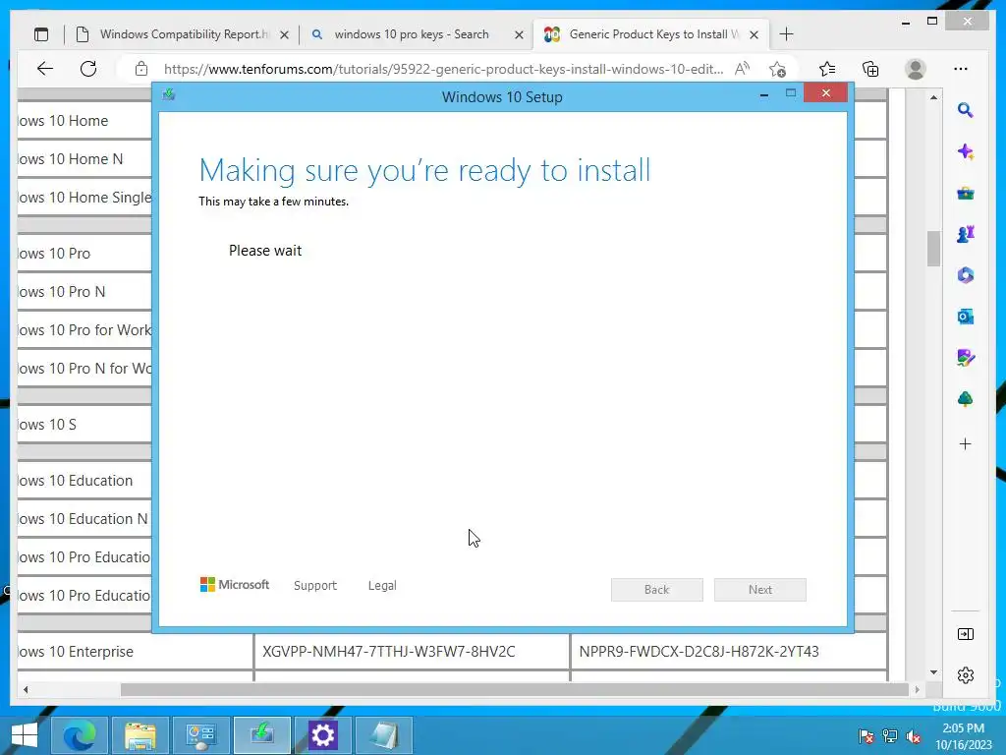The height and width of the screenshot is (755, 1006).
Task: Click the page vertical scrollbar thumb
Action: (x=933, y=248)
